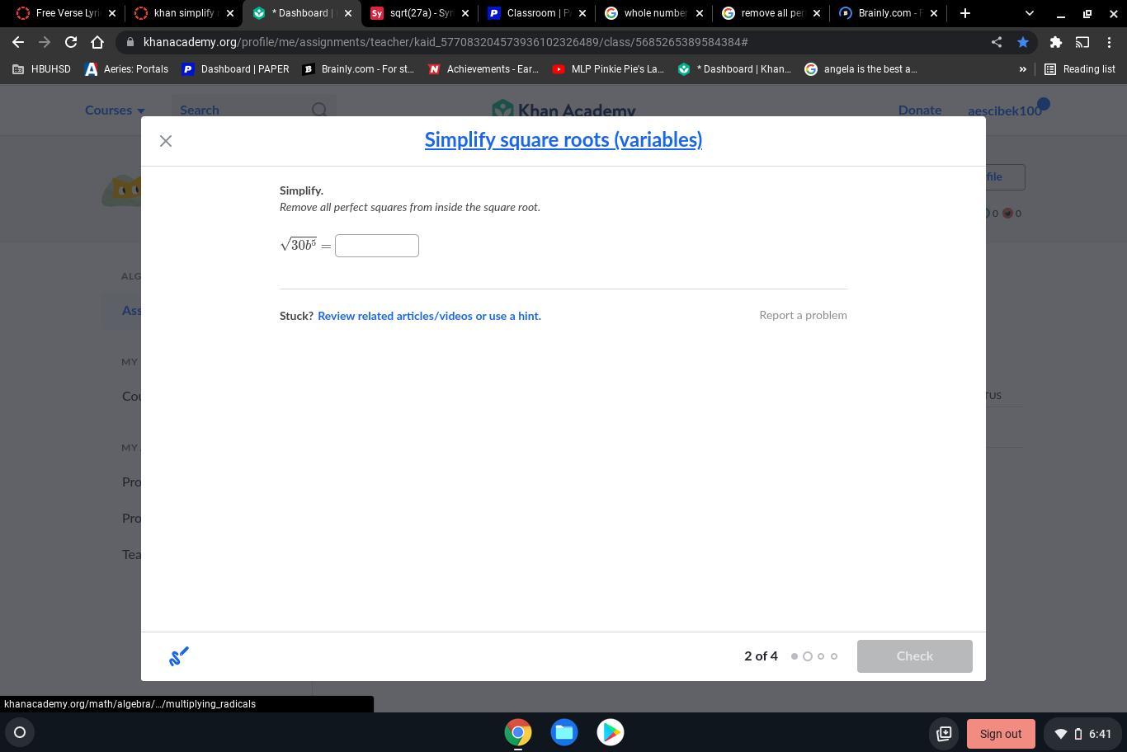Viewport: 1127px width, 752px height.
Task: Open Aeries: Portals bookmark
Action: coord(126,69)
